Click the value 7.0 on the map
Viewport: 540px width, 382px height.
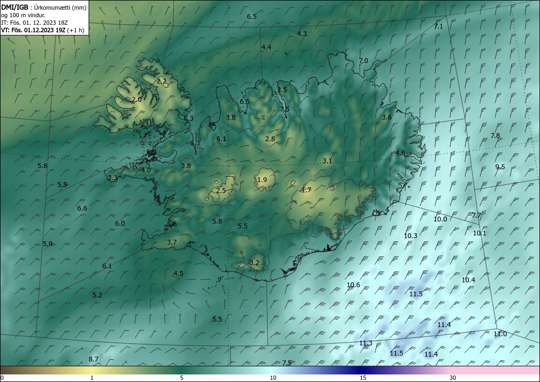pyautogui.click(x=363, y=61)
